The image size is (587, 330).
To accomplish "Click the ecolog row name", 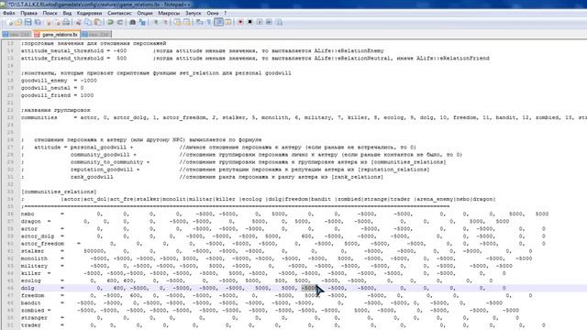I will (x=30, y=280).
